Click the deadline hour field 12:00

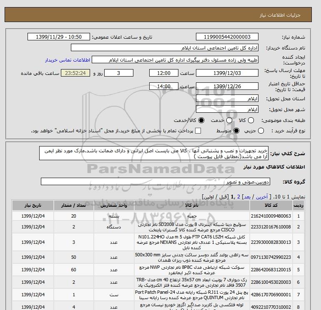pyautogui.click(x=163, y=73)
